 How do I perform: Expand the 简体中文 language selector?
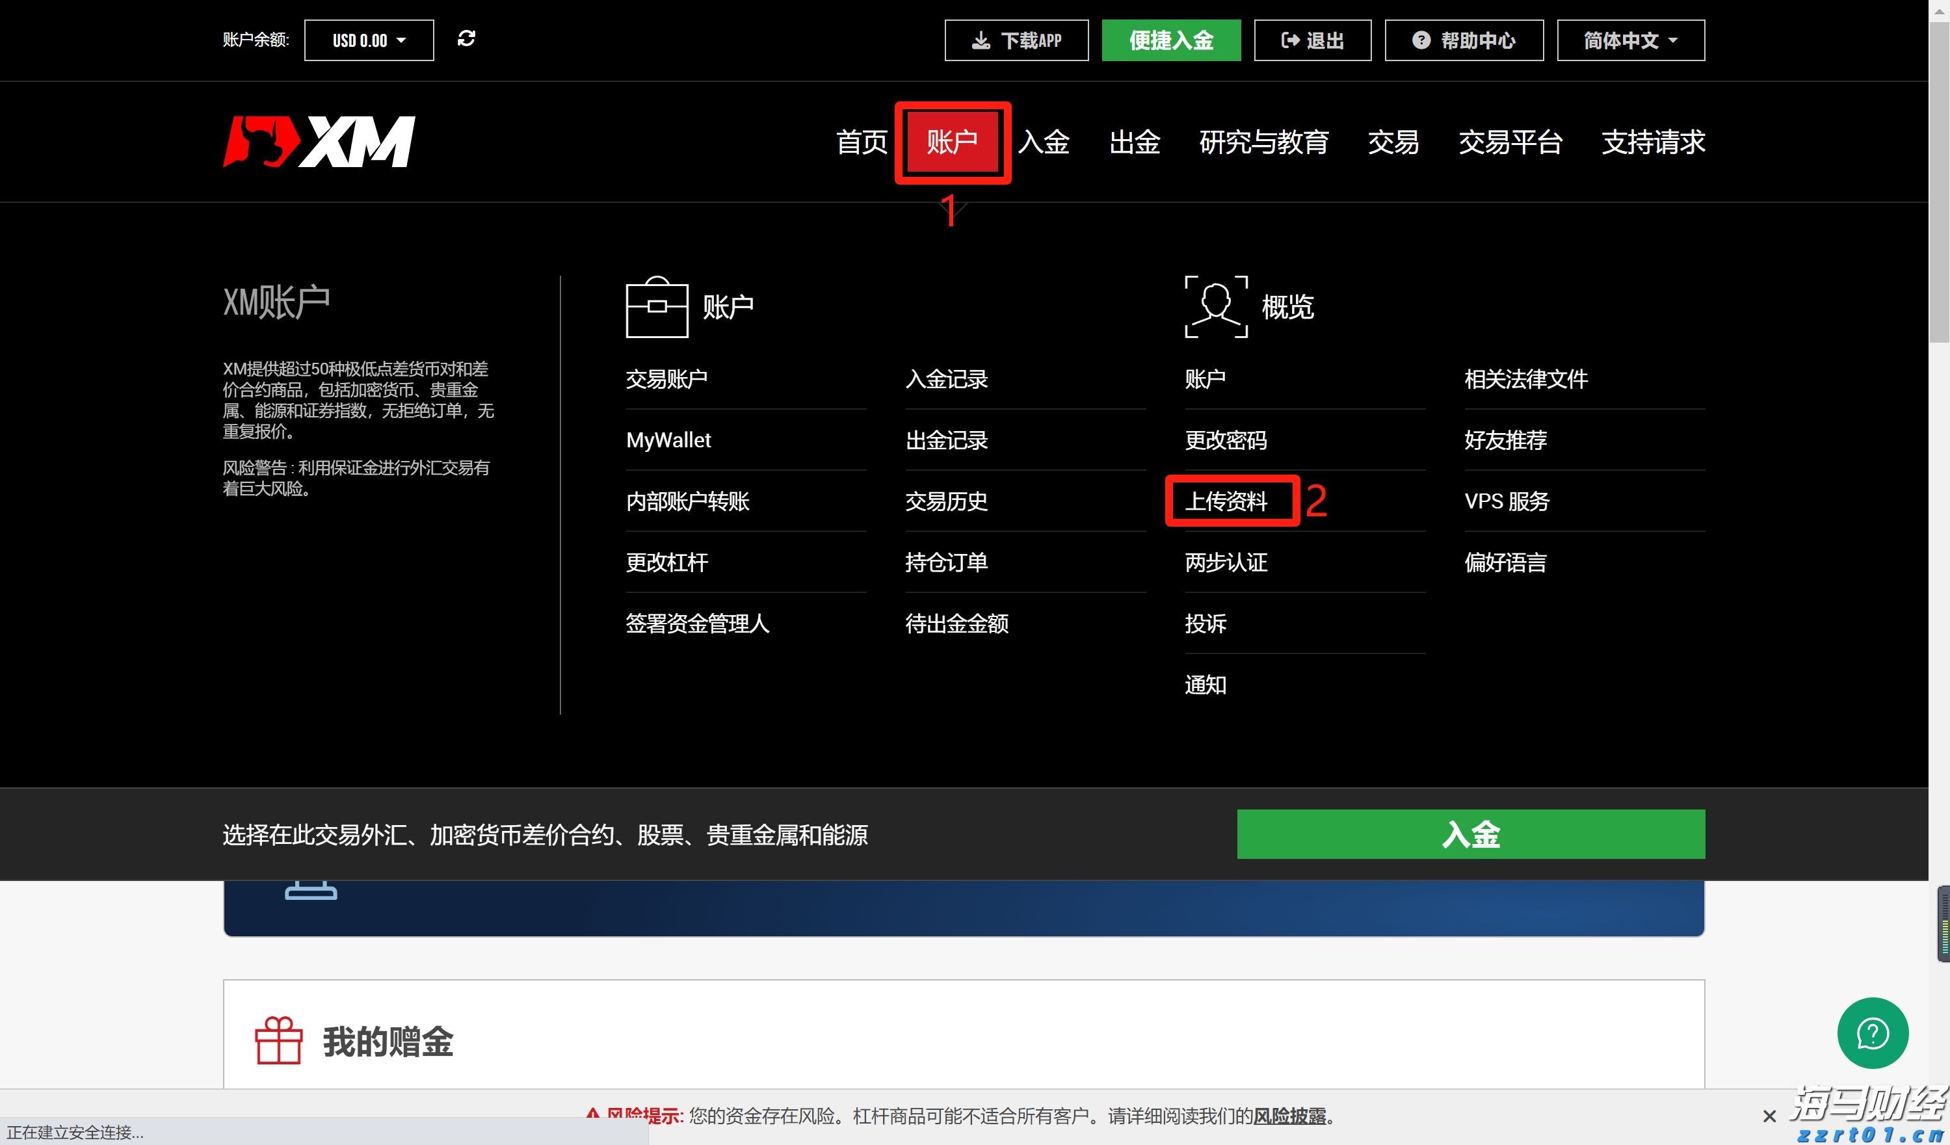pos(1629,40)
